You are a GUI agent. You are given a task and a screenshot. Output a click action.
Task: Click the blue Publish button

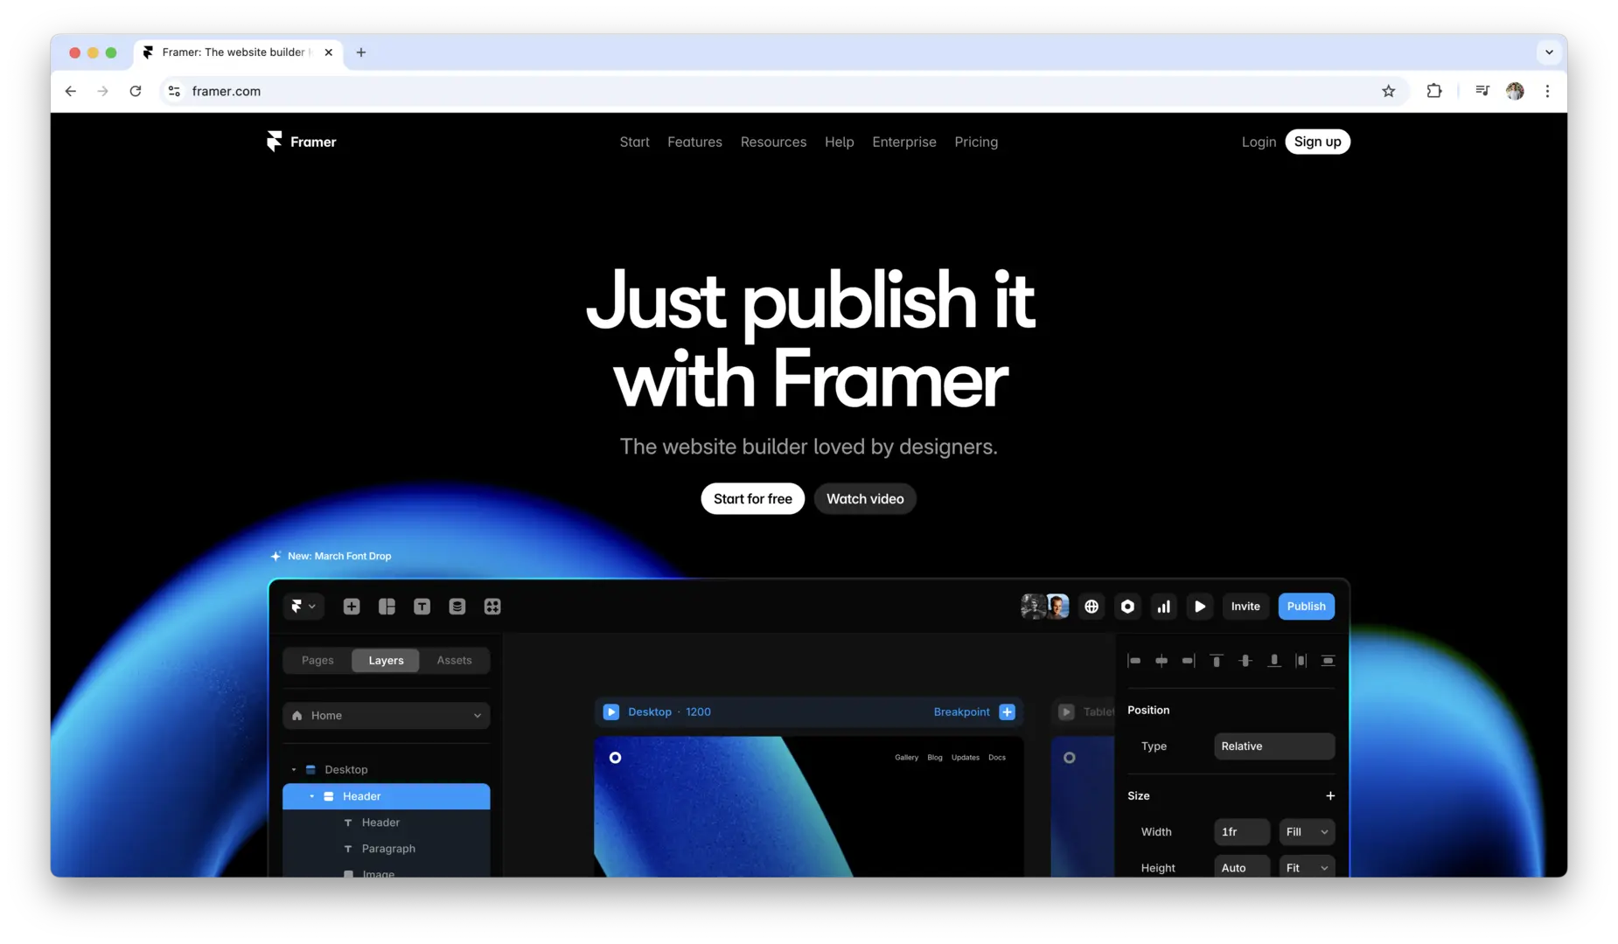pyautogui.click(x=1306, y=607)
